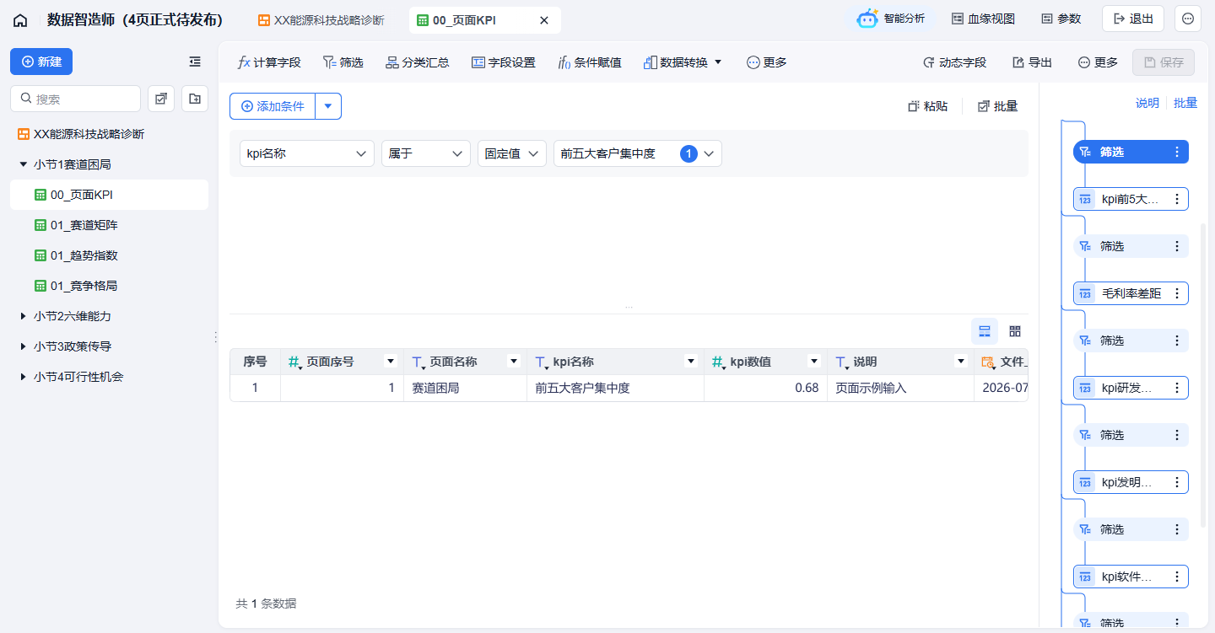This screenshot has height=633, width=1215.
Task: Open the 分类汇总 tool
Action: [417, 62]
